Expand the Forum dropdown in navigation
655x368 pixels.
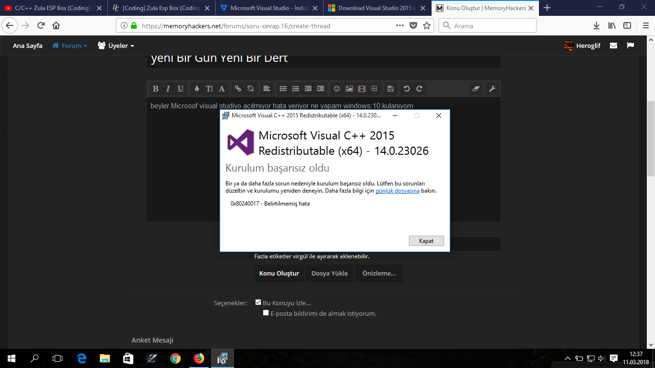[x=70, y=46]
